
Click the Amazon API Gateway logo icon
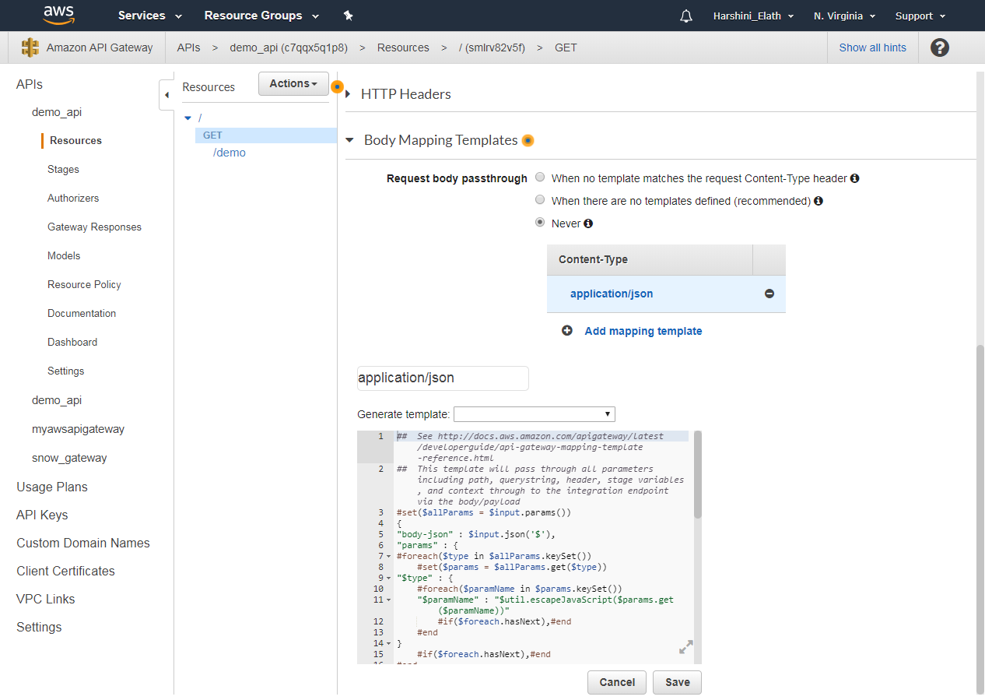point(30,47)
